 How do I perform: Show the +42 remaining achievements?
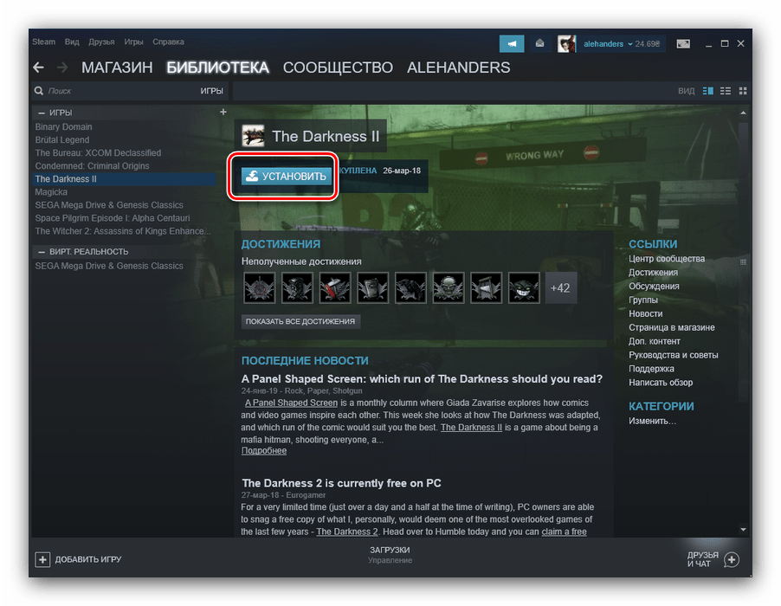[x=561, y=287]
